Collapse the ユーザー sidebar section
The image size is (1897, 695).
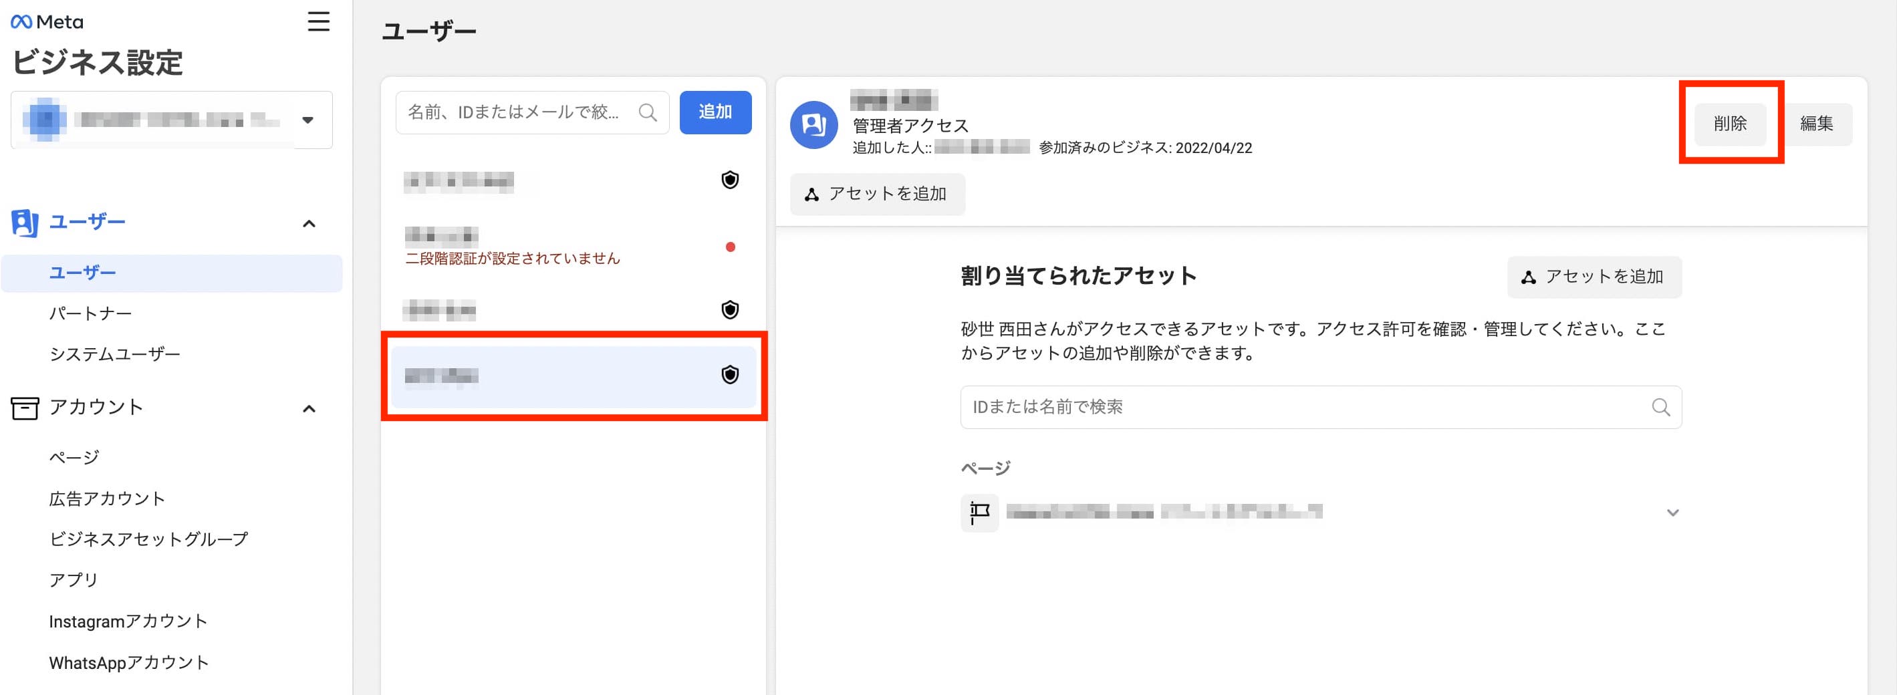[x=309, y=223]
